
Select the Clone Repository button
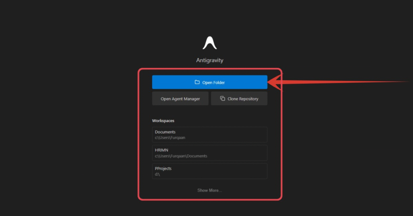tap(239, 99)
